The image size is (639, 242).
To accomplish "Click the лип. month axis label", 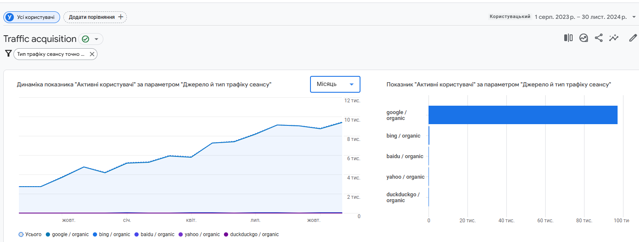I will 255,220.
